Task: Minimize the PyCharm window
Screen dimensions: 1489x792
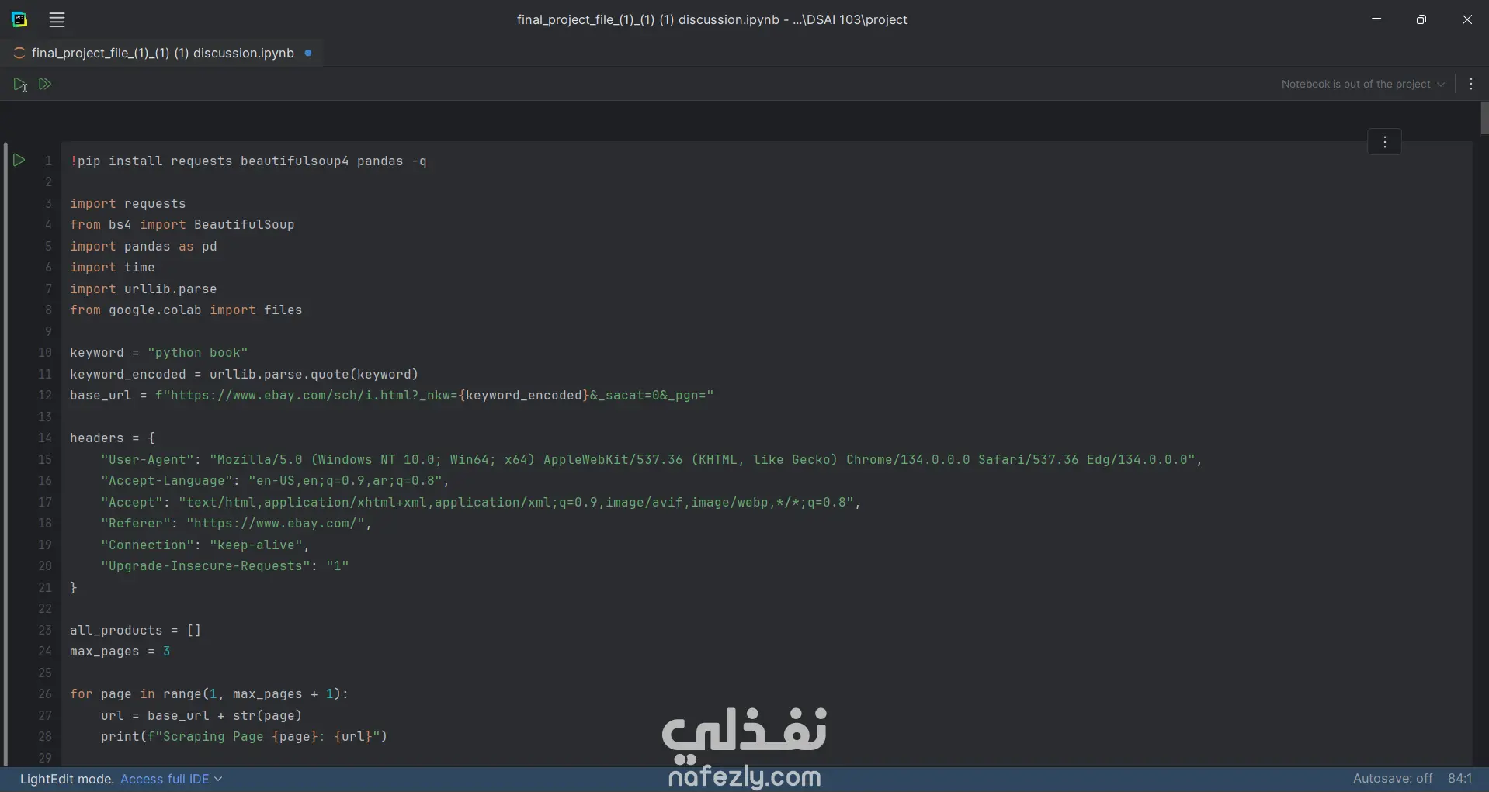Action: 1376,19
